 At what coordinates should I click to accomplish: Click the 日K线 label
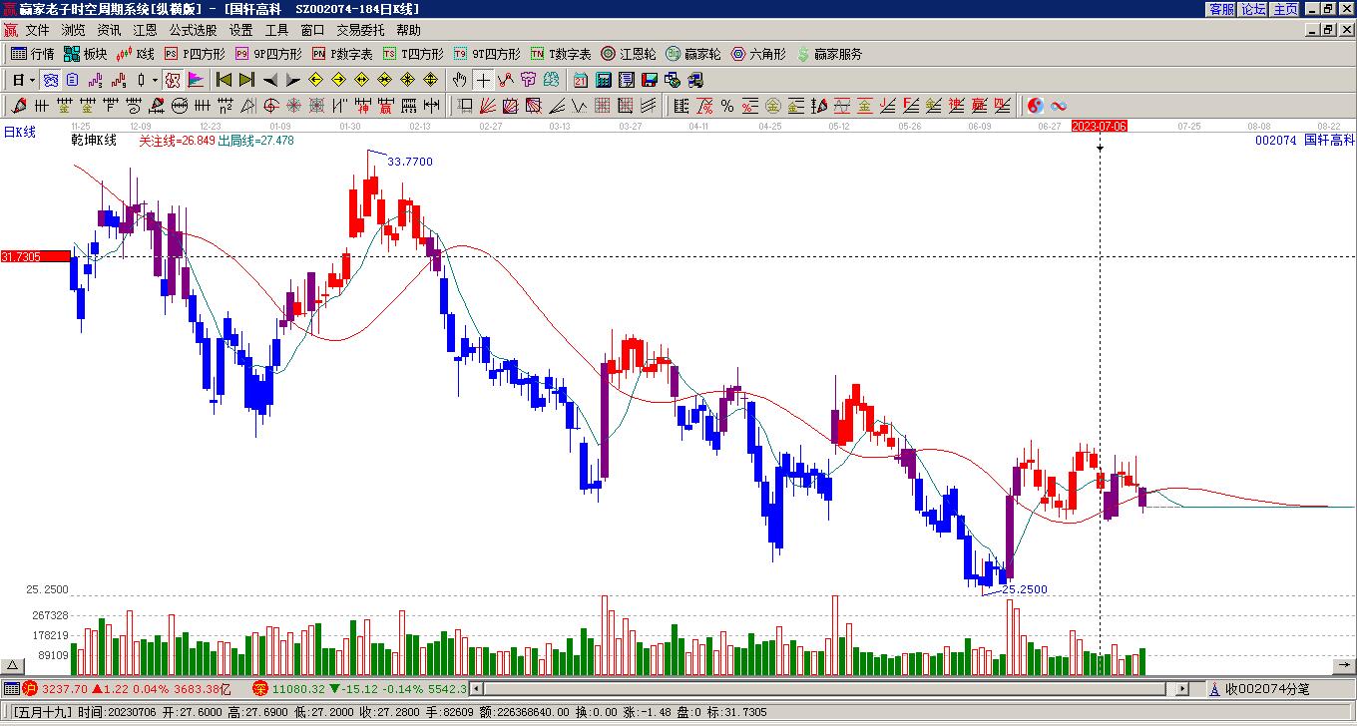point(19,131)
